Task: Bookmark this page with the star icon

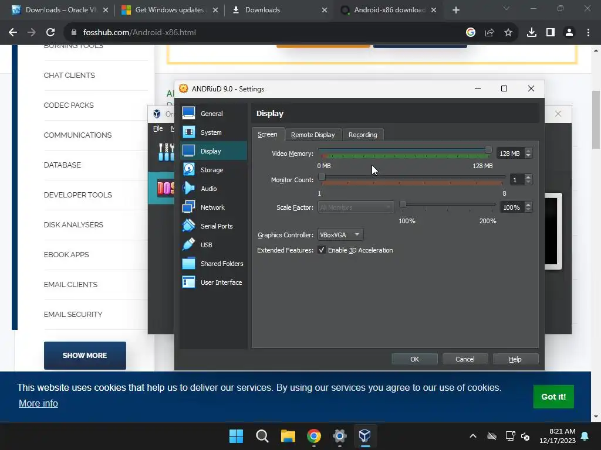Action: pyautogui.click(x=508, y=33)
